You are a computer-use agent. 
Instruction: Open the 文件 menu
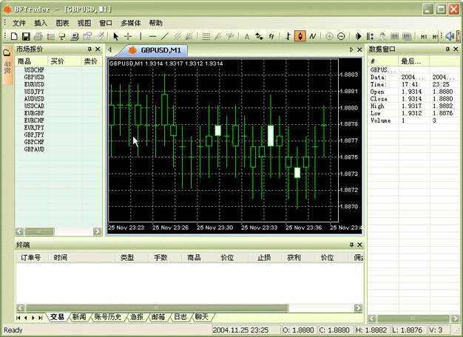click(x=19, y=23)
